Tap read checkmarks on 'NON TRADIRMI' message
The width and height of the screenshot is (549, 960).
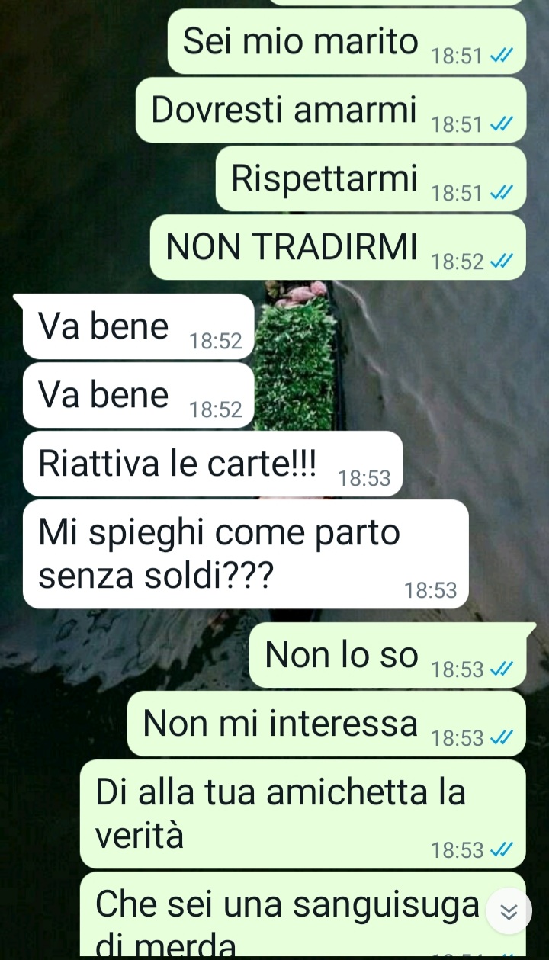click(502, 262)
